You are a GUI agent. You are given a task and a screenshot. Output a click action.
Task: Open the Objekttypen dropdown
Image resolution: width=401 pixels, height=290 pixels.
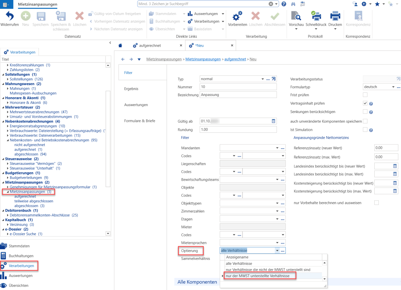[x=278, y=203]
